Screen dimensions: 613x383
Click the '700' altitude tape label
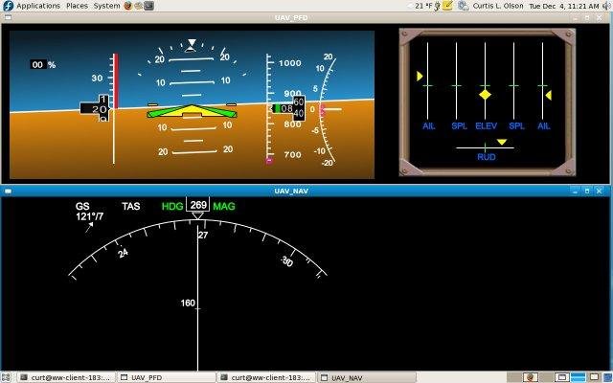[293, 155]
